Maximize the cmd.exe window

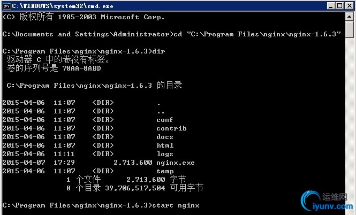pyautogui.click(x=340, y=6)
